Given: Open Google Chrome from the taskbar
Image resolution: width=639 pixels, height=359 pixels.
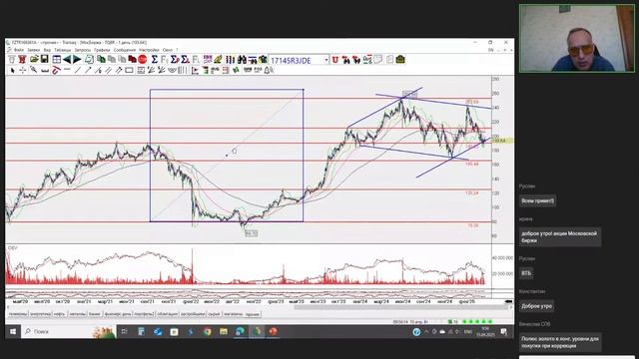Looking at the screenshot, I should tap(207, 332).
